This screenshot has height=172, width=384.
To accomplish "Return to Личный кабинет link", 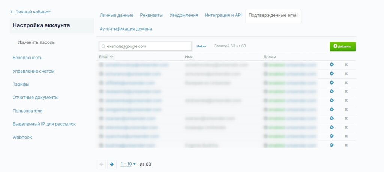I will 31,12.
